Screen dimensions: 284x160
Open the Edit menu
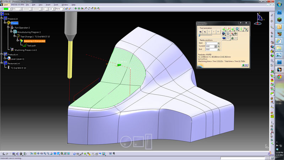34,5
